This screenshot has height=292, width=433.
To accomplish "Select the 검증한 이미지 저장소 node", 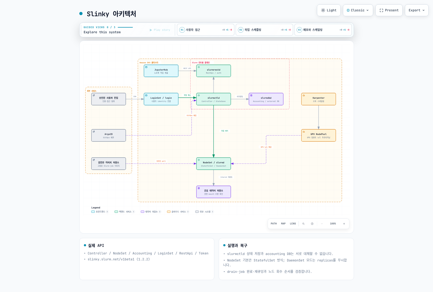I will (x=109, y=164).
